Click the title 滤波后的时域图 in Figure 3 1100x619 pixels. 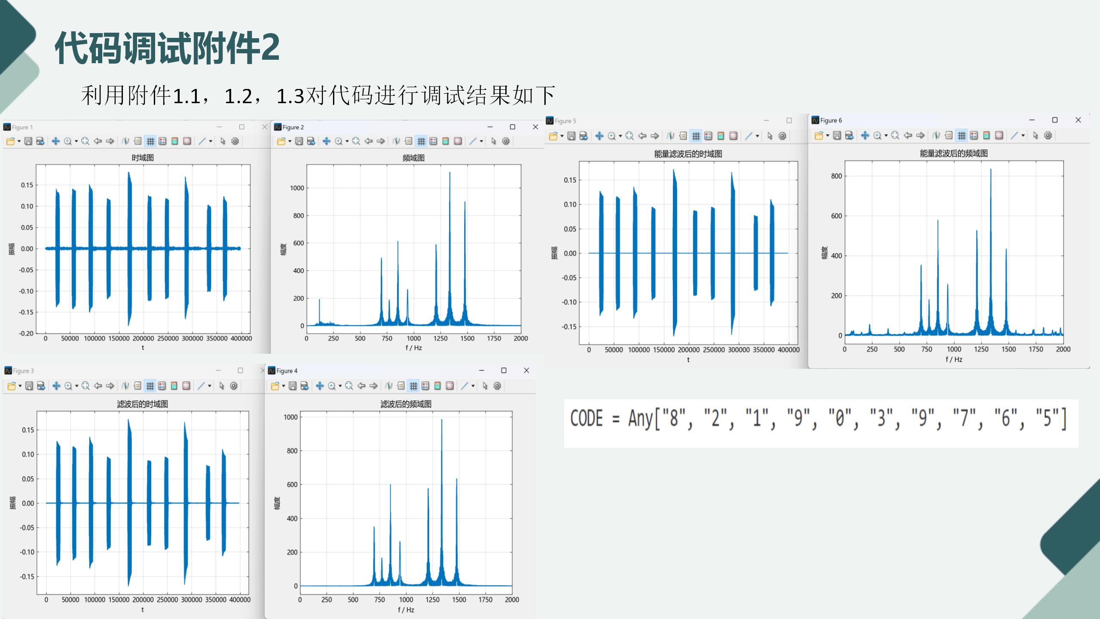(x=143, y=404)
